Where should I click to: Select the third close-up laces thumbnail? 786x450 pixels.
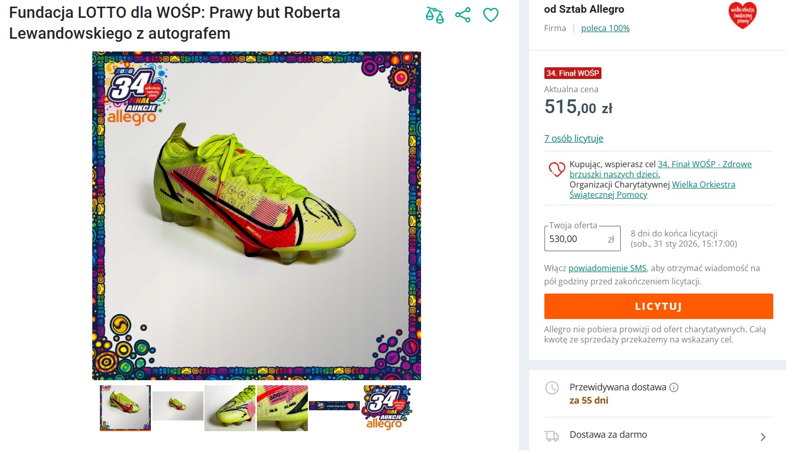pos(230,408)
